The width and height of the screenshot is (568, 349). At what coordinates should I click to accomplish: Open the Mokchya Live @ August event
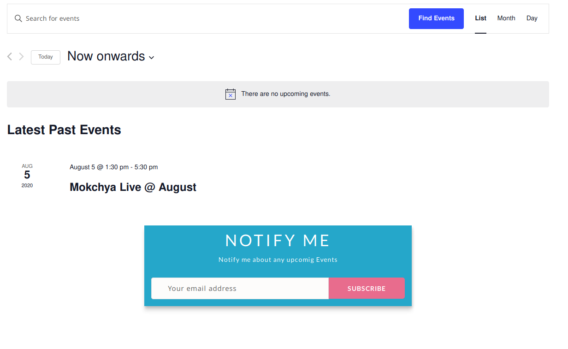[133, 187]
